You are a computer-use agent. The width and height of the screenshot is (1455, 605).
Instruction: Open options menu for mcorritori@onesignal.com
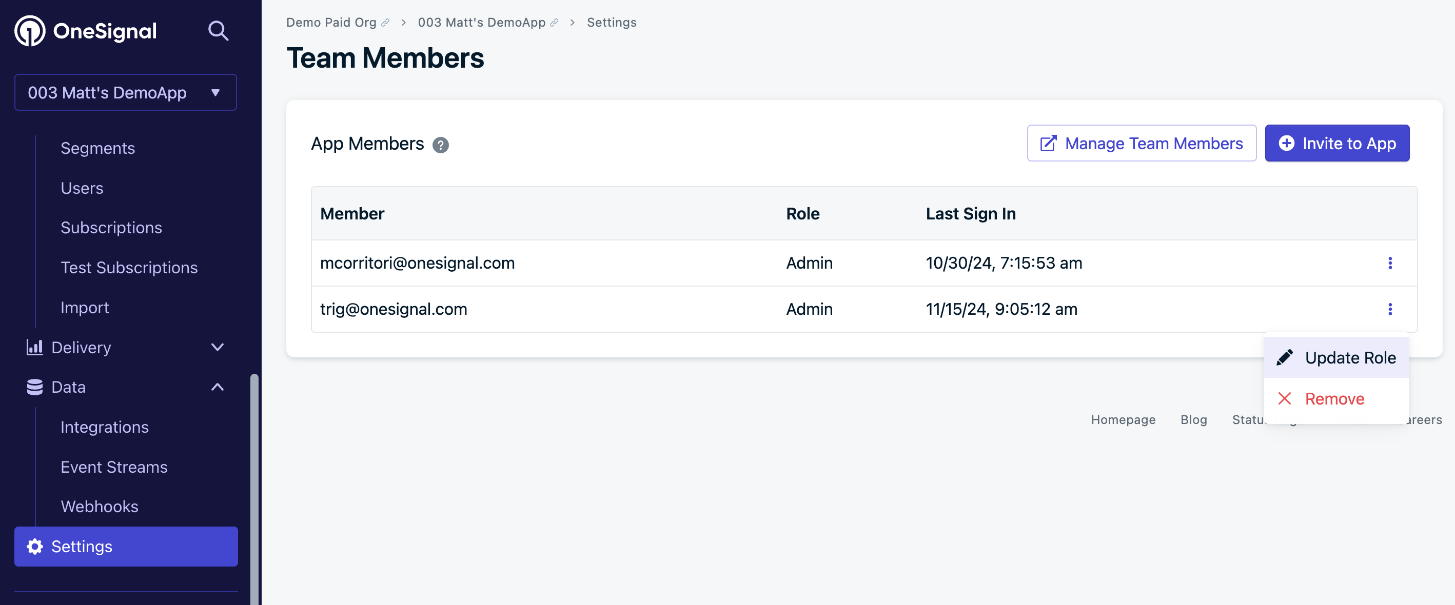[1390, 263]
